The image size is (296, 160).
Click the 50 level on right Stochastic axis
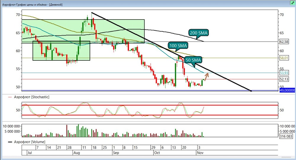(x=282, y=110)
